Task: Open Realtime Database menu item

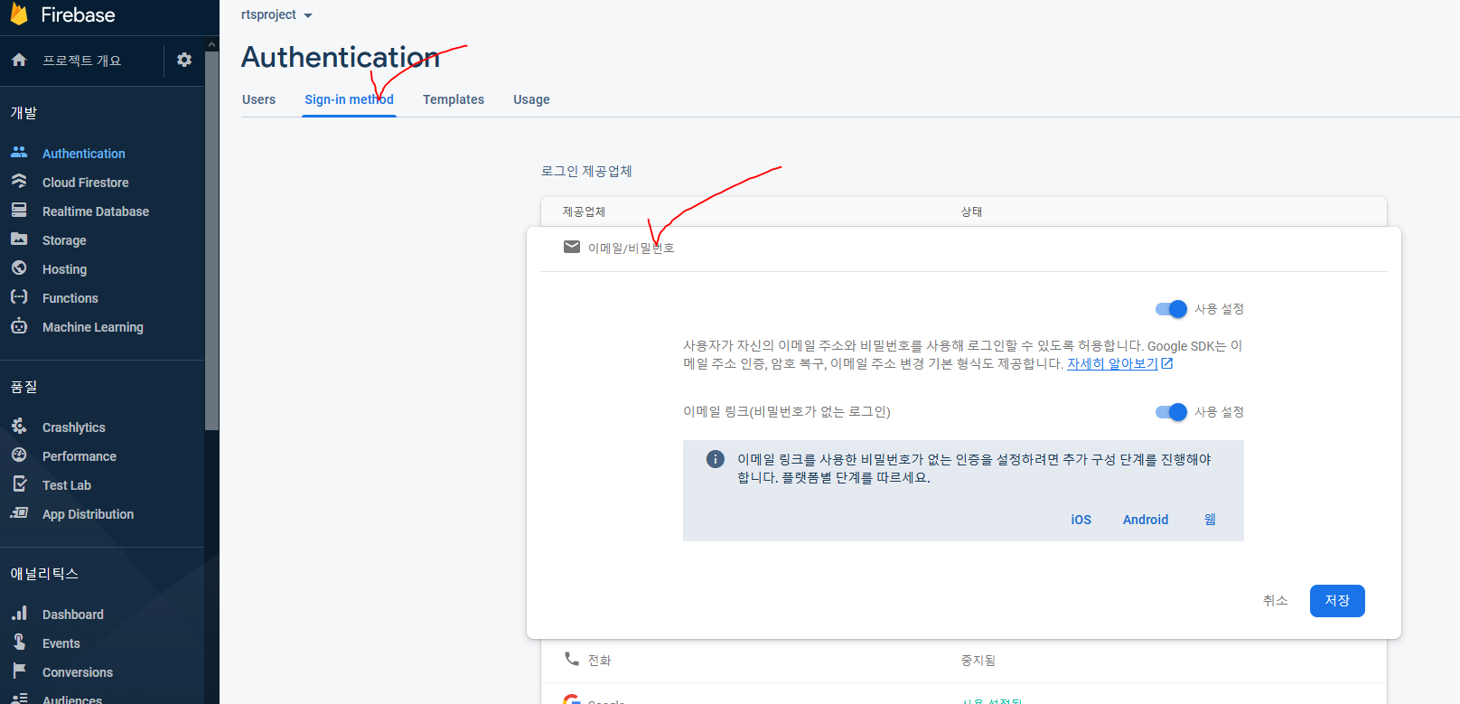Action: (96, 211)
